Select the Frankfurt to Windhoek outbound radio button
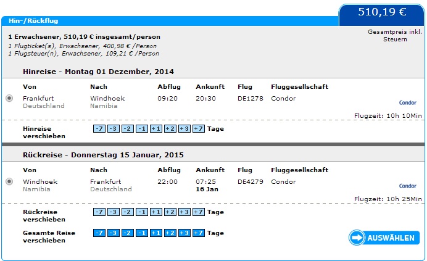The image size is (427, 261). pyautogui.click(x=9, y=98)
